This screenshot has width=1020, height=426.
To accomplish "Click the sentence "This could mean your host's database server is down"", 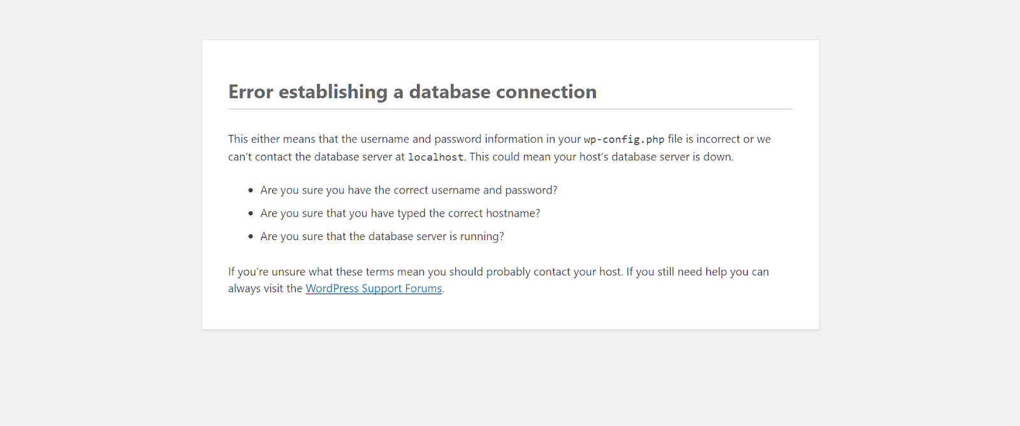I will pos(601,157).
